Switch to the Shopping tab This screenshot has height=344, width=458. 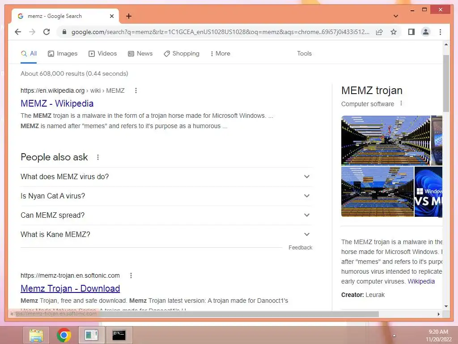point(182,54)
